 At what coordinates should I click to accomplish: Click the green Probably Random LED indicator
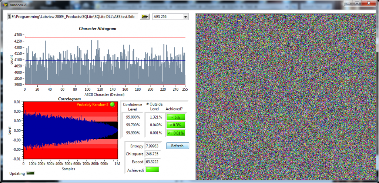[x=112, y=104]
